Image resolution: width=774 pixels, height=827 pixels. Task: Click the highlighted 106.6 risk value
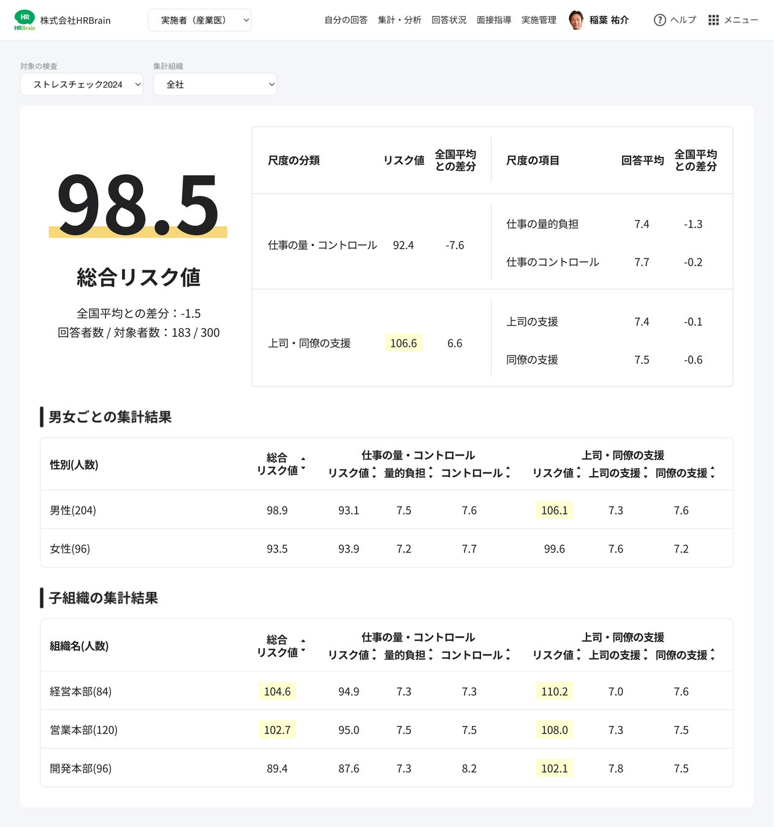(403, 343)
